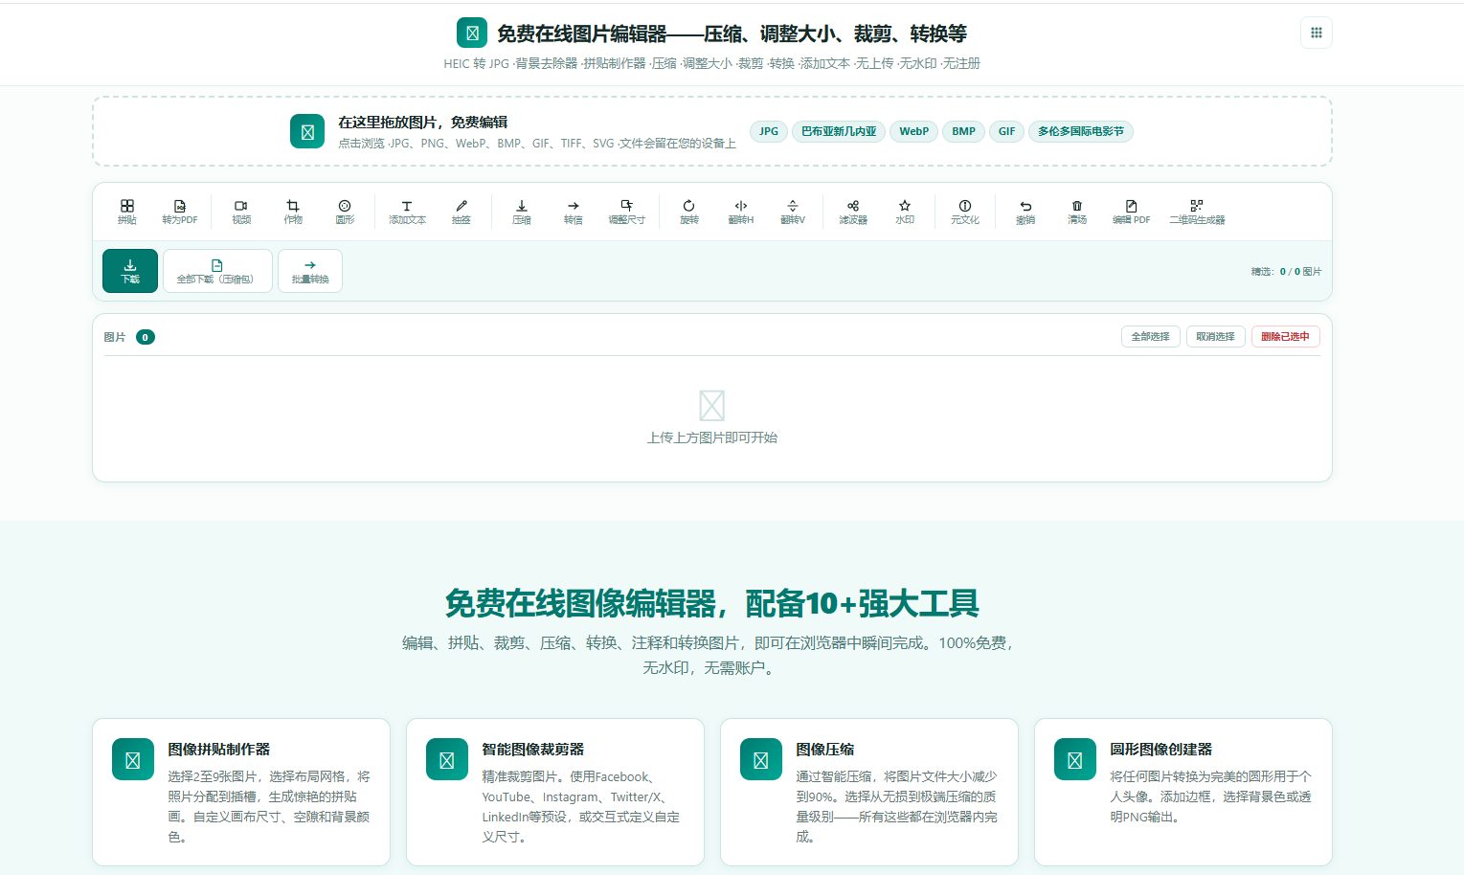The image size is (1464, 875).
Task: Open the apps grid menu icon
Action: click(x=1317, y=33)
